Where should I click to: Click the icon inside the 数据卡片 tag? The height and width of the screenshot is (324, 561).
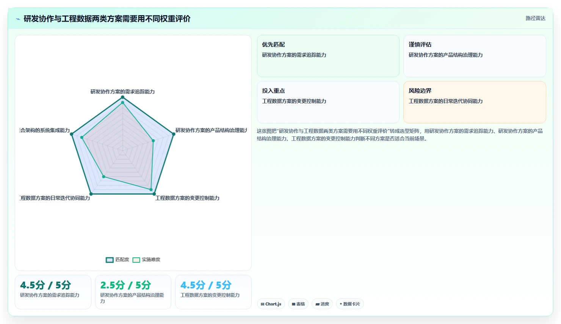point(341,304)
